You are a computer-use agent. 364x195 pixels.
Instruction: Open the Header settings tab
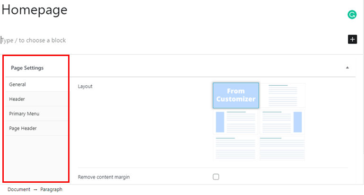[36, 99]
